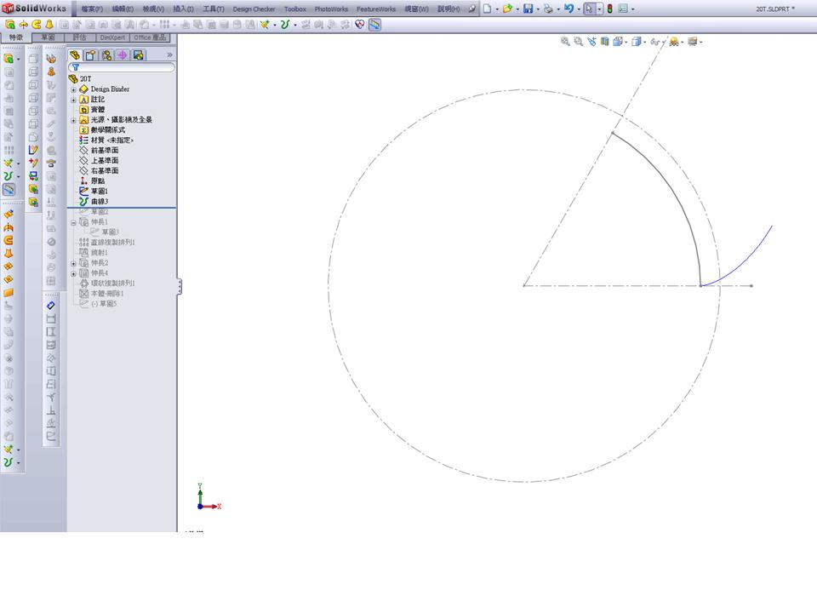Select the ConfigurationManager tab
Viewport: 817px width, 613px height.
(x=106, y=55)
